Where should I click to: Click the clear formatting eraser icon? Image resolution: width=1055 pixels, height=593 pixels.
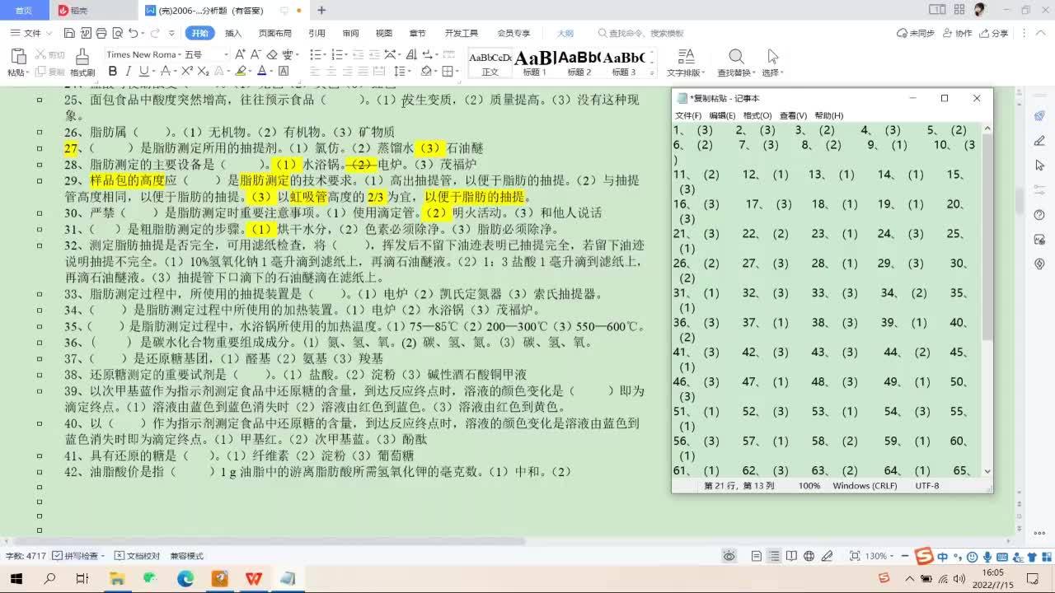(272, 54)
